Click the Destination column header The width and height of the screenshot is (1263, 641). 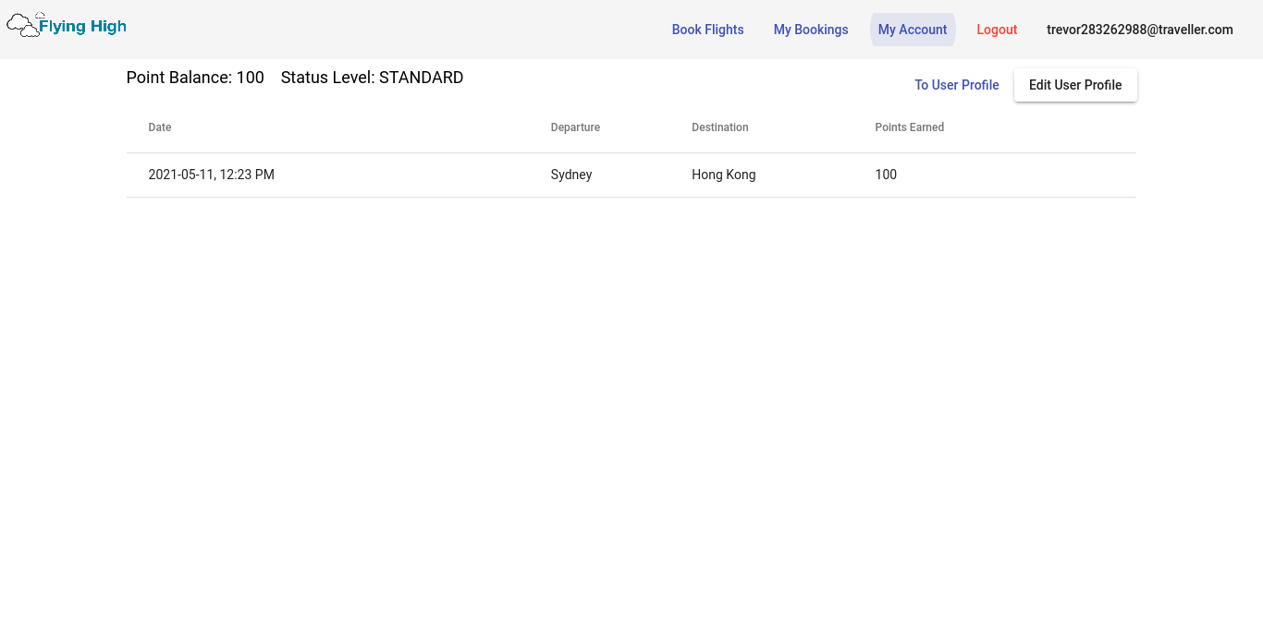point(720,127)
